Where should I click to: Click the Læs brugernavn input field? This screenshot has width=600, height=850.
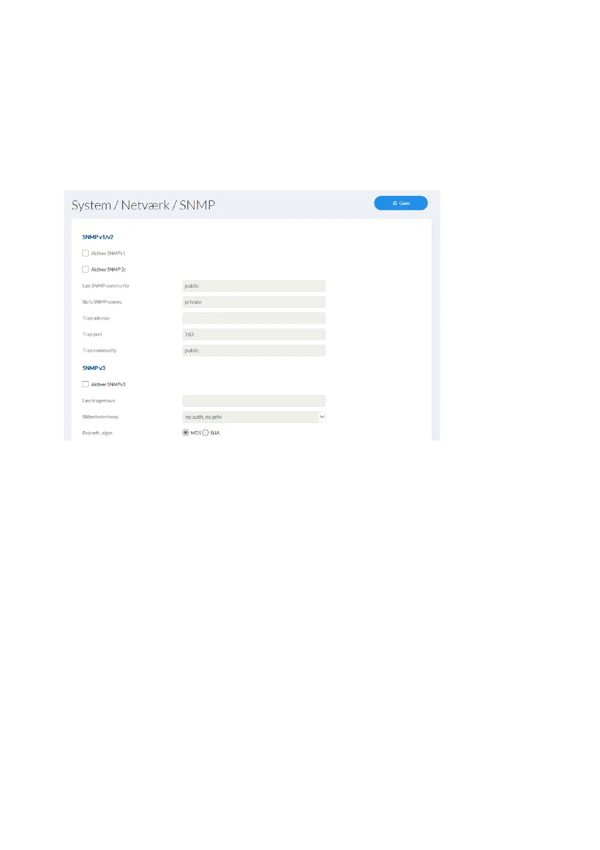pyautogui.click(x=254, y=401)
